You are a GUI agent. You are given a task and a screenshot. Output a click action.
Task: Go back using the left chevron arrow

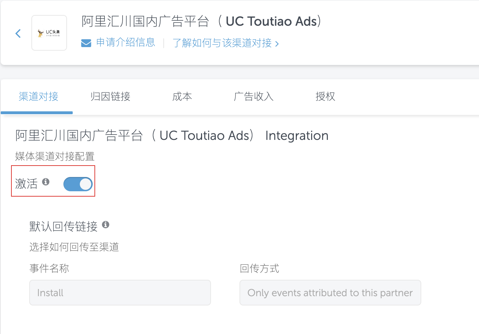click(18, 34)
